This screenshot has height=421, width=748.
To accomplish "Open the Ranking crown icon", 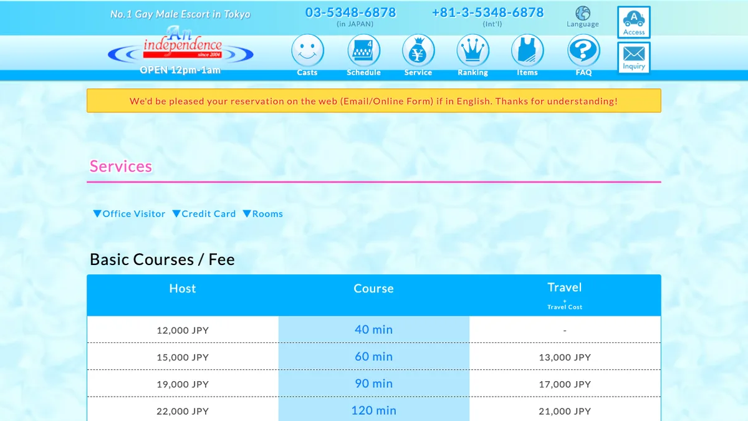I will 473,51.
